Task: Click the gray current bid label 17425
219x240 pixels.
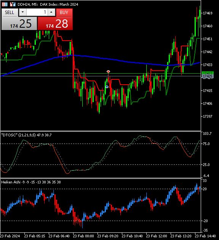Action: 208,76
